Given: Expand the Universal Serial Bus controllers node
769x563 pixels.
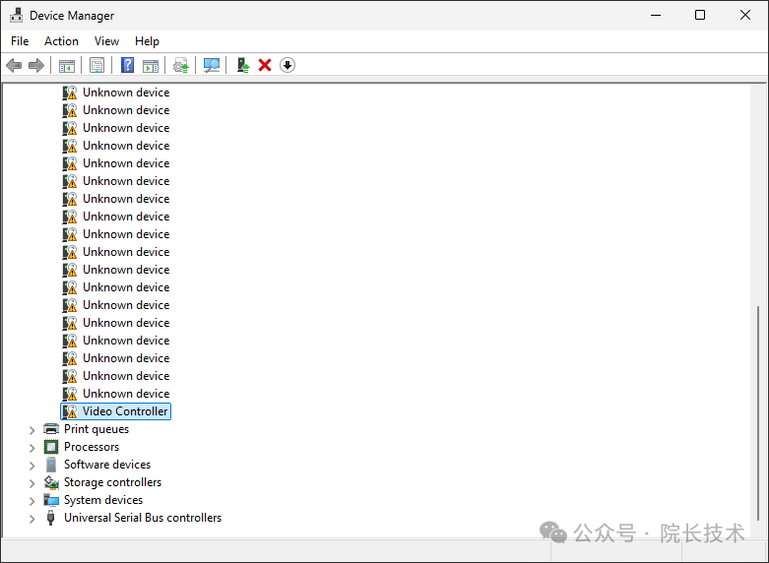Looking at the screenshot, I should [32, 519].
